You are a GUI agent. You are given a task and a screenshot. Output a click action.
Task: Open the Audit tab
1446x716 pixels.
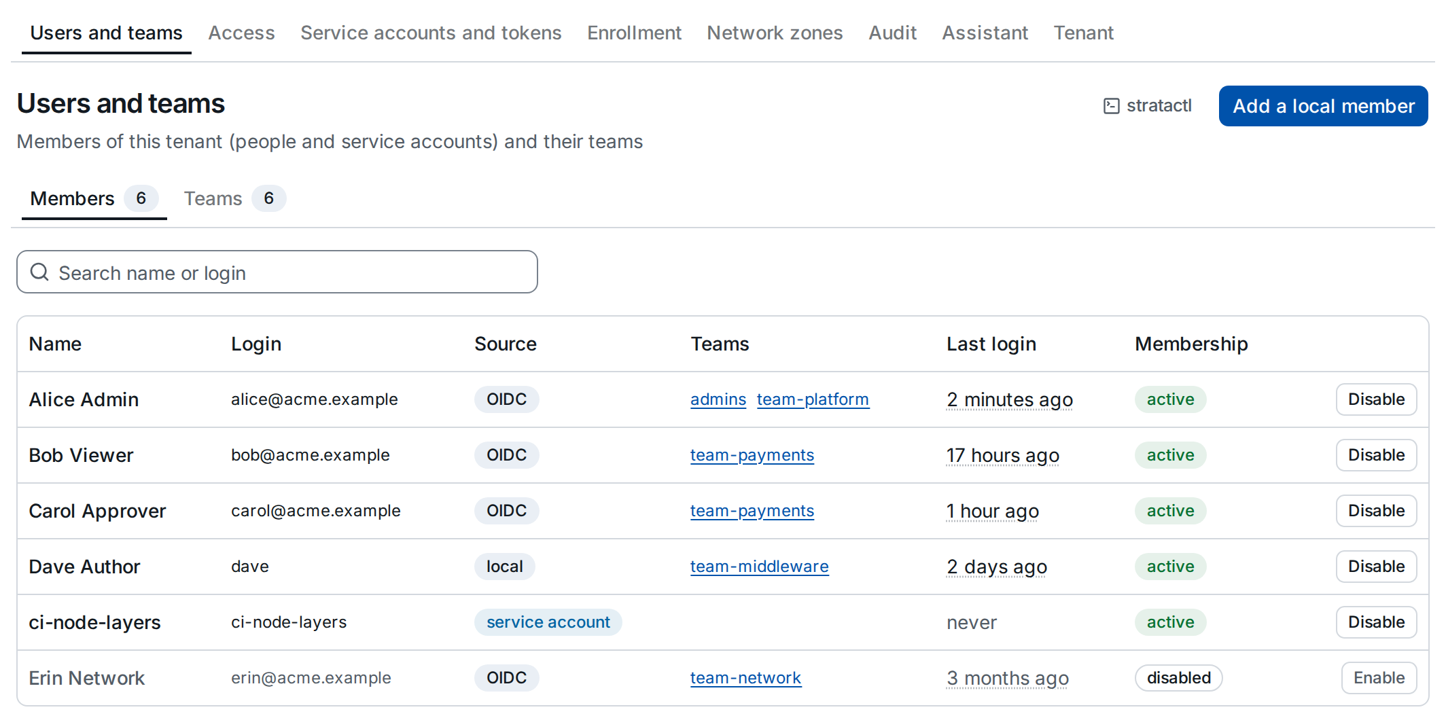(892, 33)
